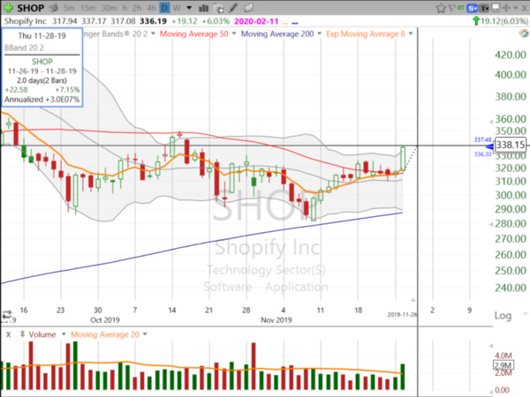Image resolution: width=530 pixels, height=397 pixels.
Task: Click the volume Moving Average 20 label
Action: [x=105, y=334]
